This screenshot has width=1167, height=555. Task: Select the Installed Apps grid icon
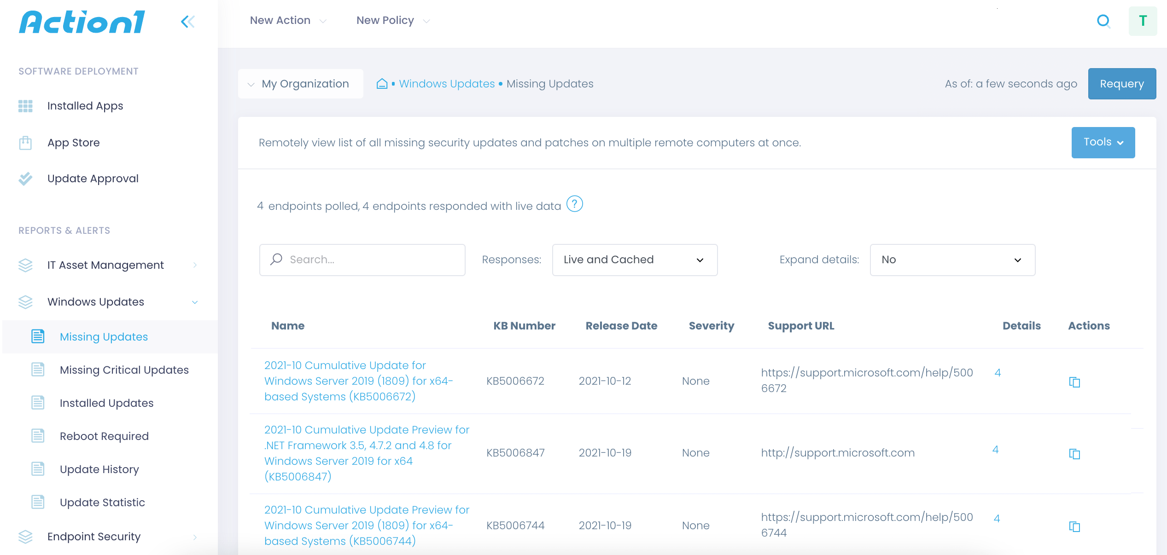(x=26, y=106)
